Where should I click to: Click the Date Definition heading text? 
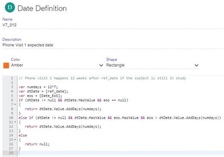click(x=42, y=8)
